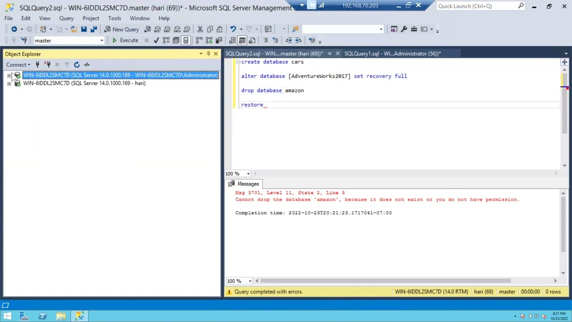This screenshot has height=322, width=572.
Task: Click the Database Engine Query icon
Action: click(x=147, y=29)
